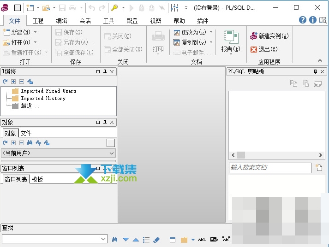
Task: Add a connection with the plus icon in 链接 panel
Action: pos(13,81)
